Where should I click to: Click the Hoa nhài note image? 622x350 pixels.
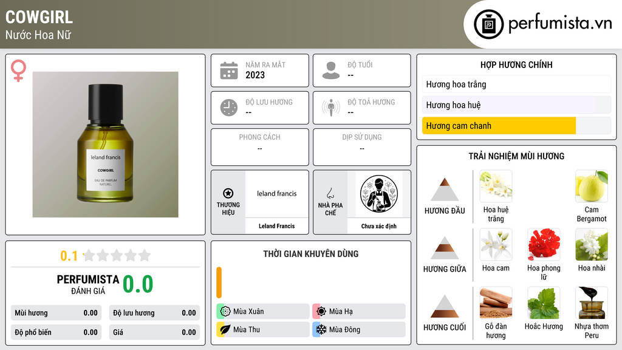[x=592, y=245]
